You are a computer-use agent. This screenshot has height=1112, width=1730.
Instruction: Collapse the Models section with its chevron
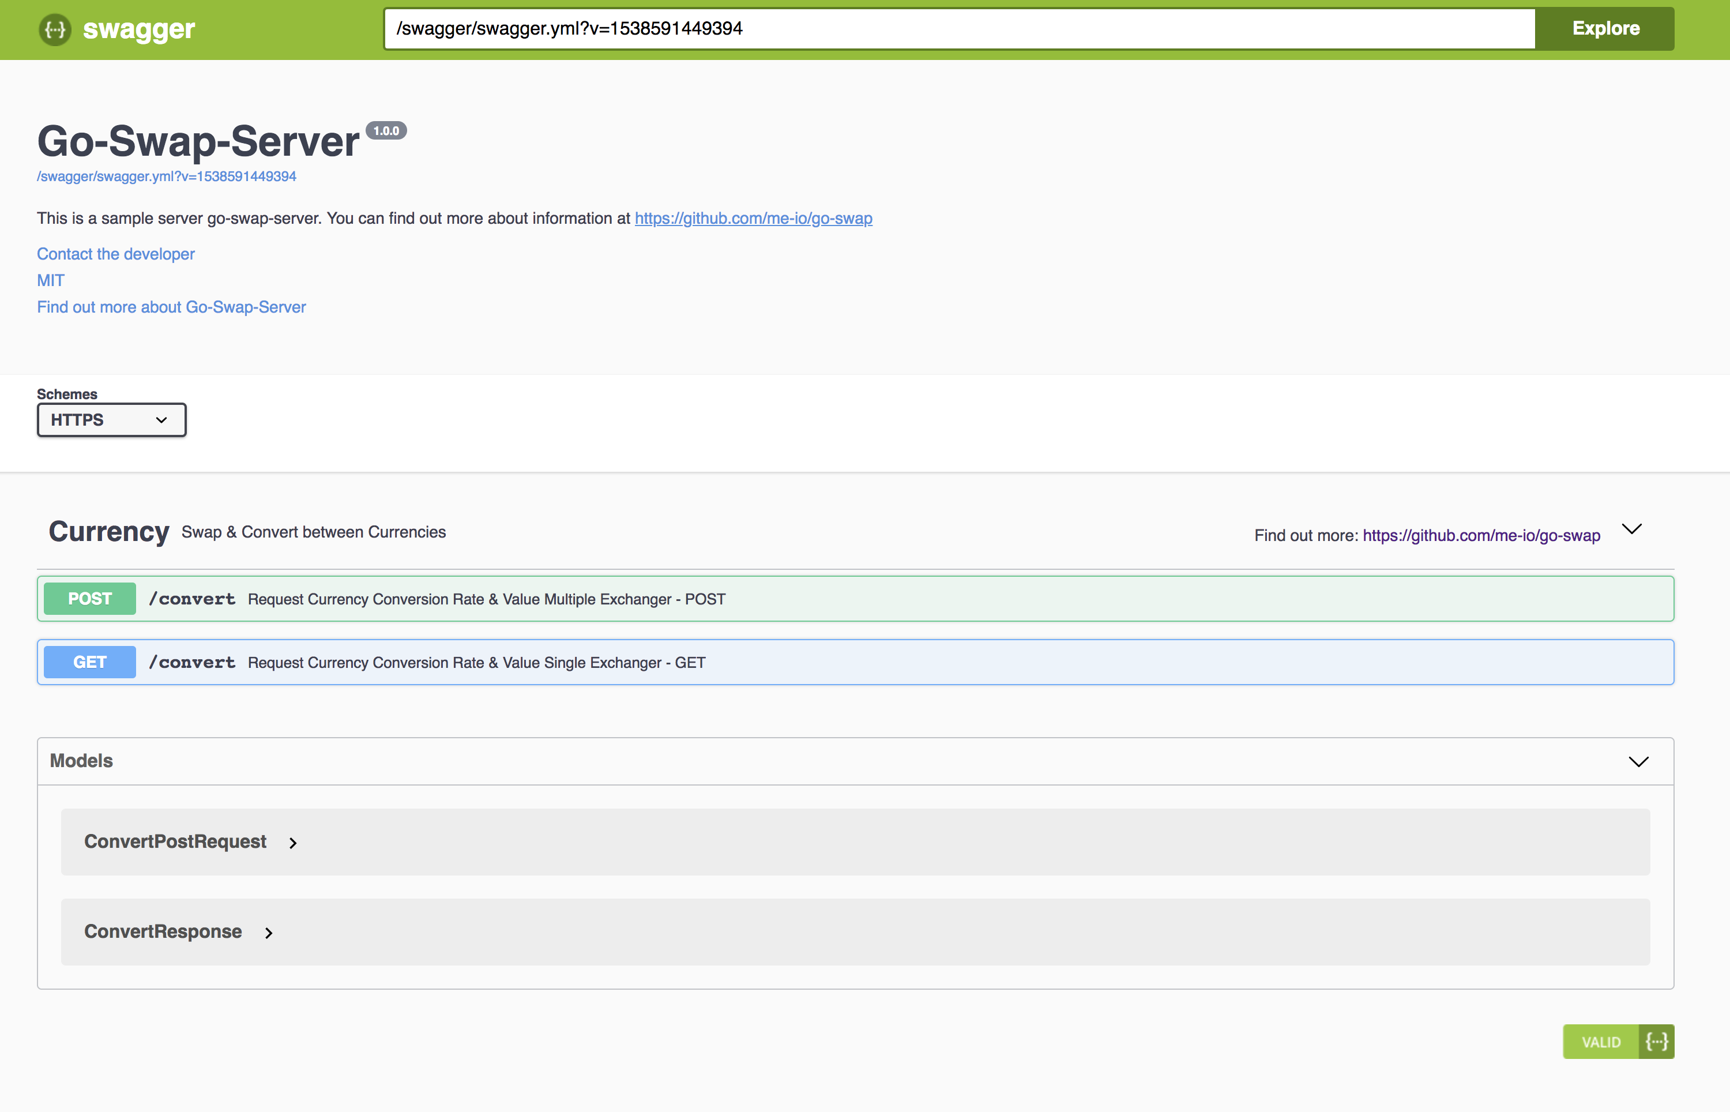click(1638, 761)
